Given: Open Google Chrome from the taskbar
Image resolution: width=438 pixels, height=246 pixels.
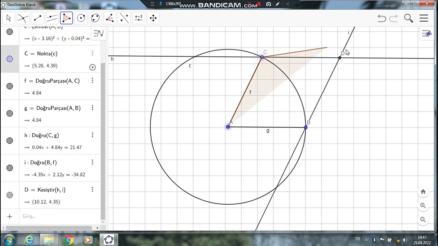Looking at the screenshot, I should point(69,240).
